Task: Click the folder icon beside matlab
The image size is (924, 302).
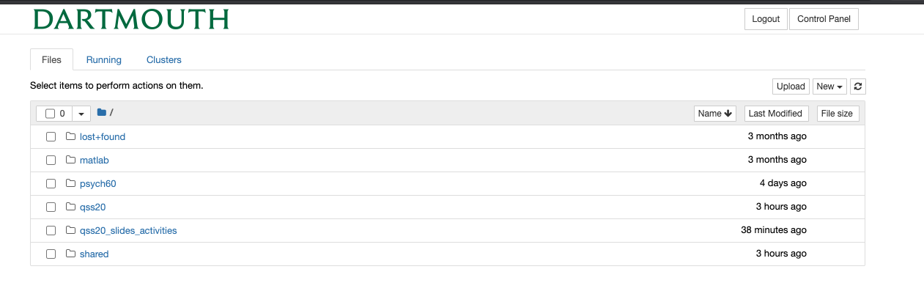Action: tap(71, 160)
